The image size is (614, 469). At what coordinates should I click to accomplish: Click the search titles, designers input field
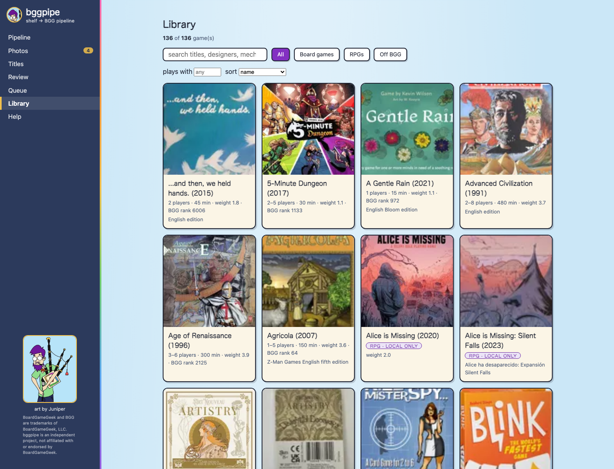(x=215, y=54)
